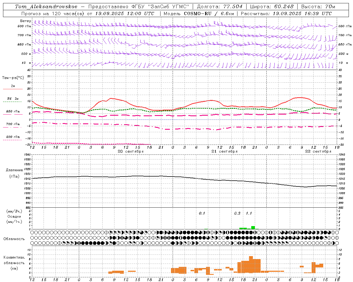Screen dimensions: 353x282
Task: Click the '21 сентября' date label
Action: click(224, 151)
